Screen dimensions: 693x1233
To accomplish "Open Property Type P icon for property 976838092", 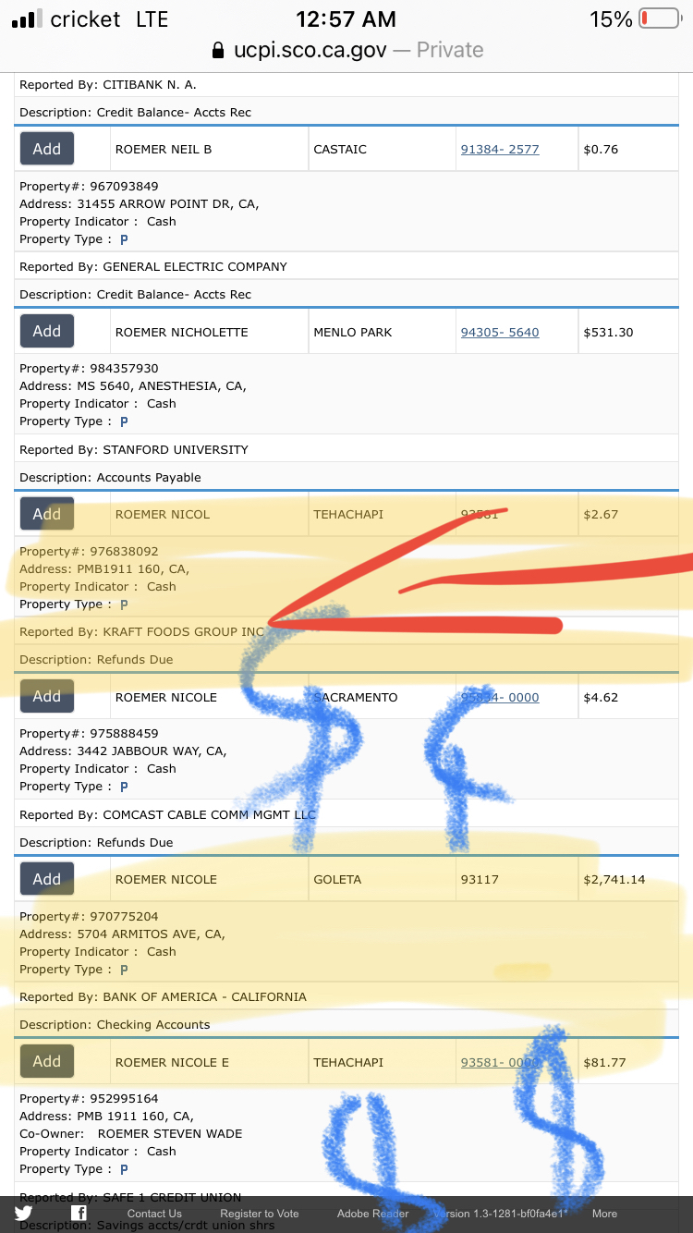I will 124,604.
